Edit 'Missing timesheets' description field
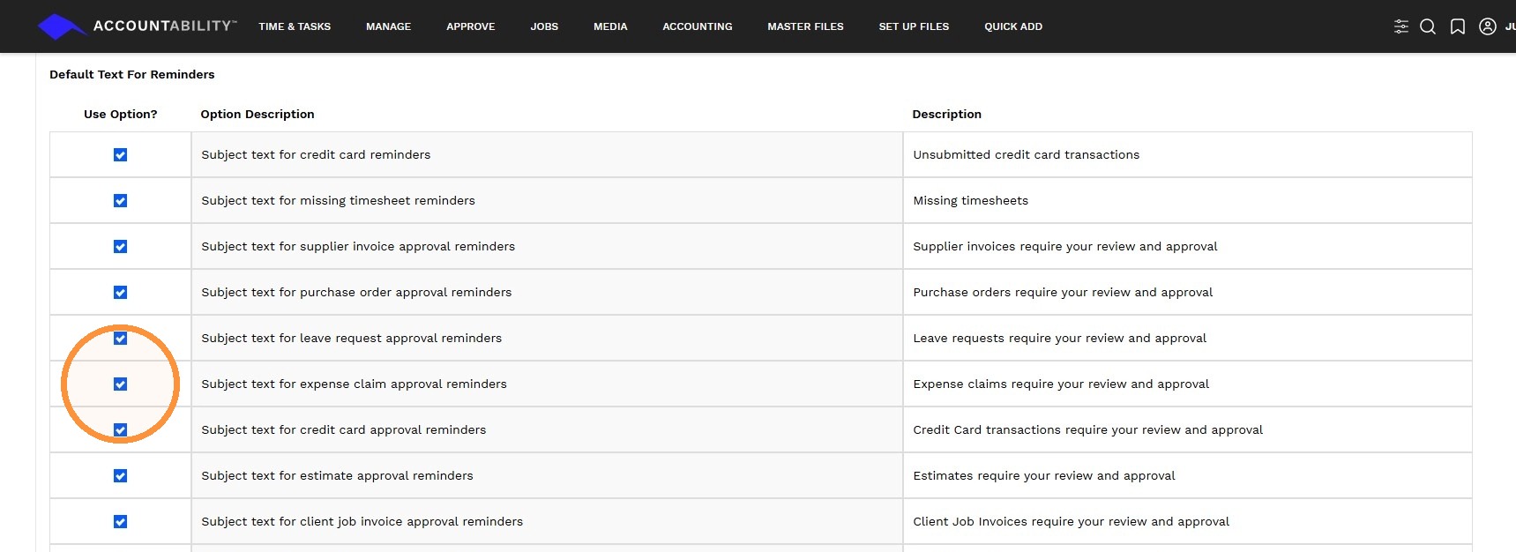This screenshot has height=552, width=1516. coord(1187,201)
